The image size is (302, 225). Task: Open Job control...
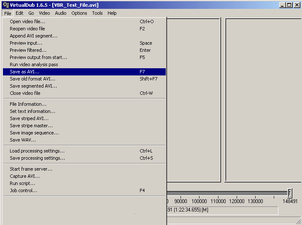pos(84,190)
